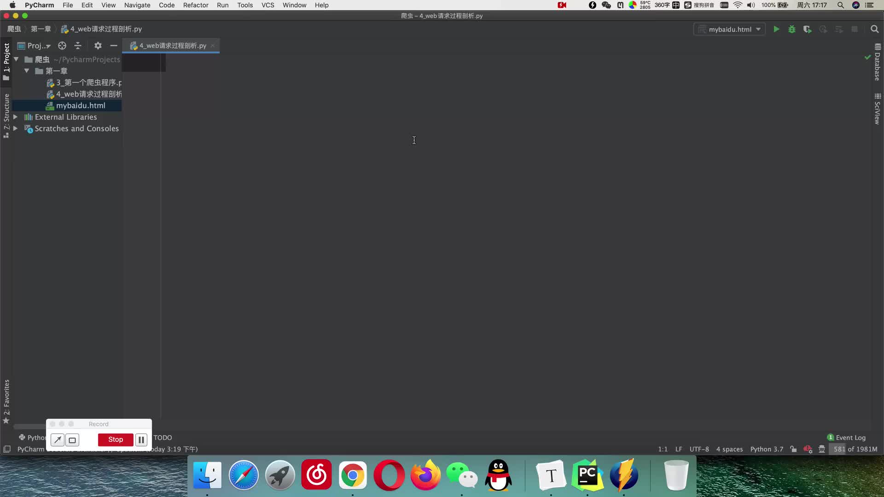Expand the External Libraries tree item
The image size is (884, 497).
pyautogui.click(x=15, y=116)
